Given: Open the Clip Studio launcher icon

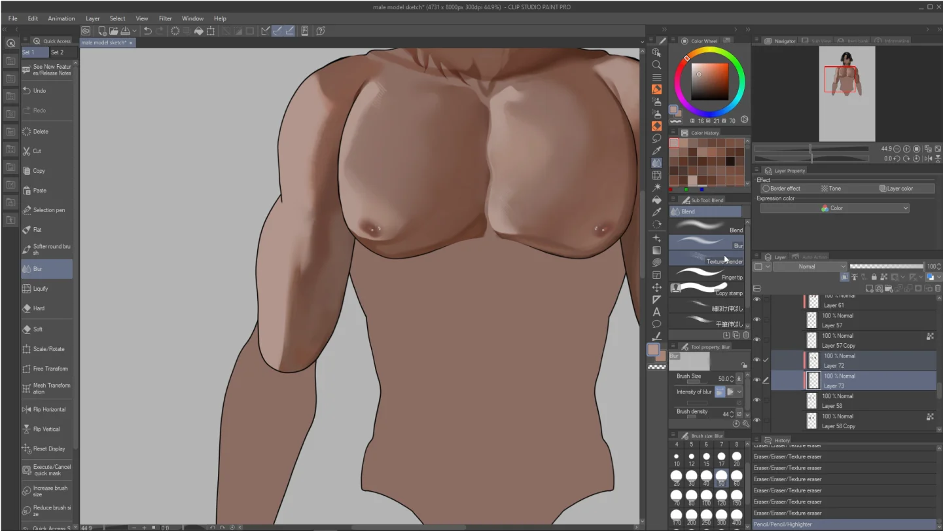Looking at the screenshot, I should pyautogui.click(x=86, y=31).
